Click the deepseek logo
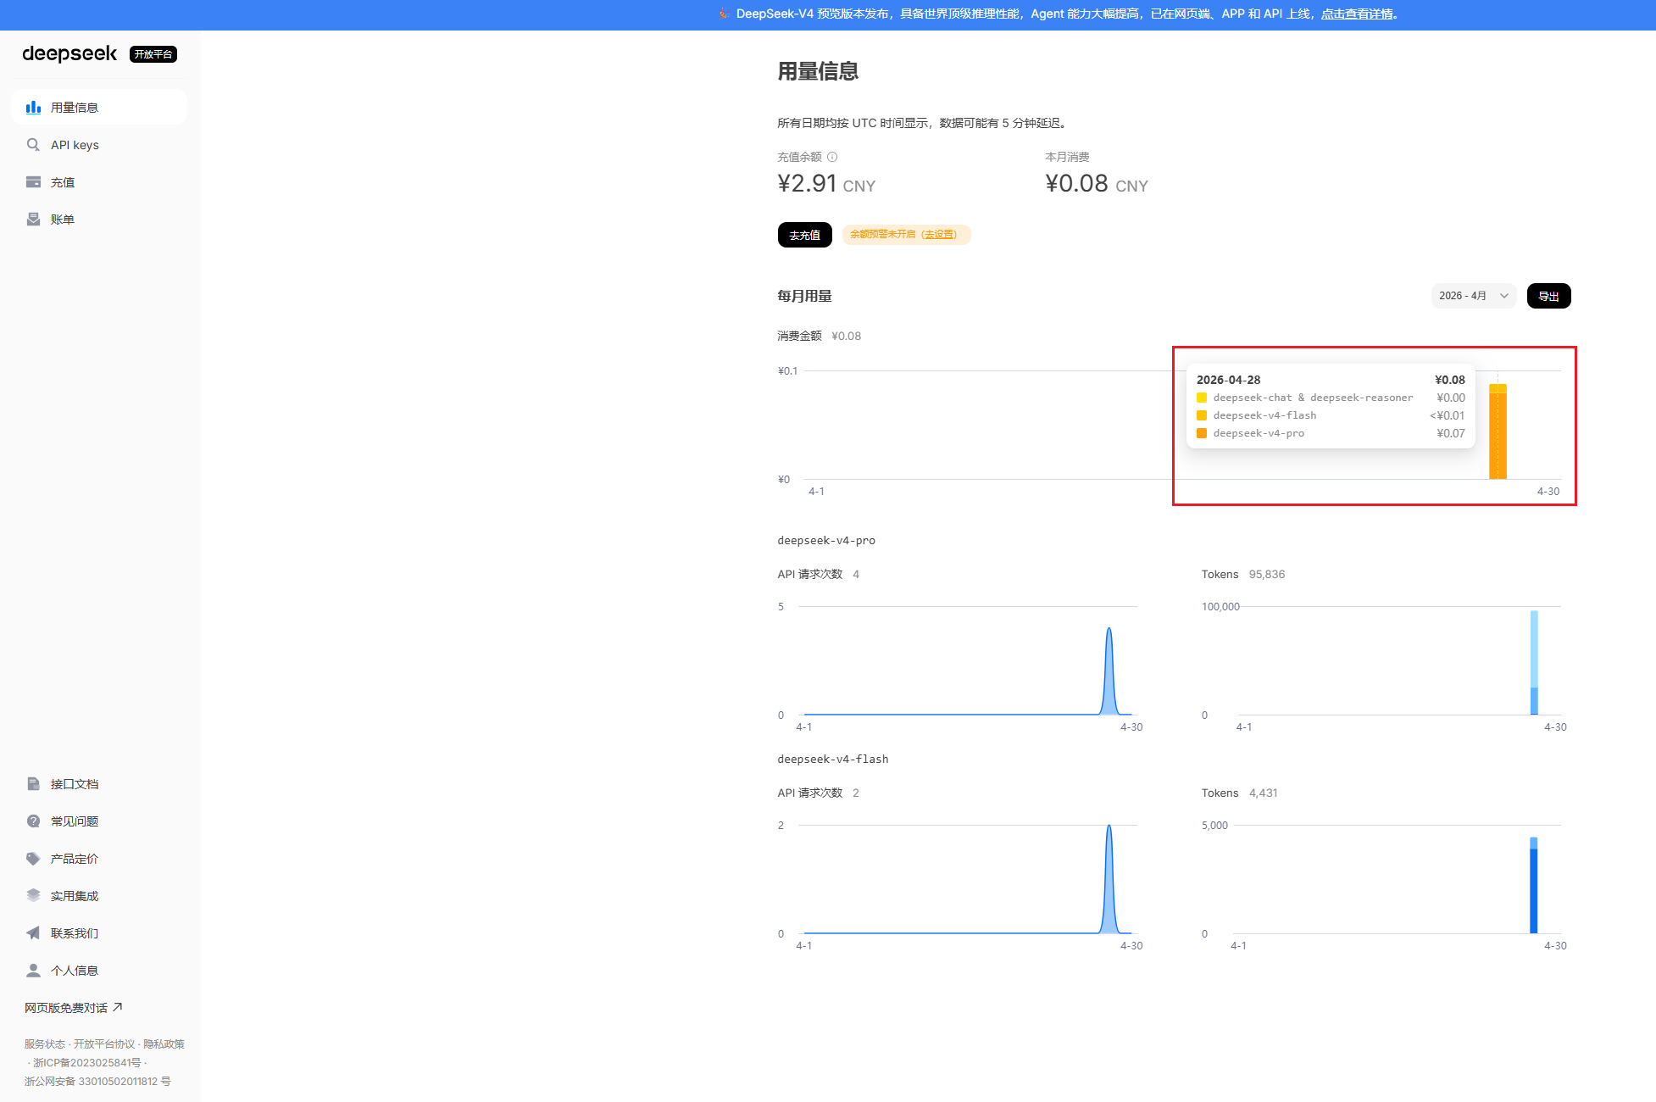The width and height of the screenshot is (1656, 1102). [69, 53]
